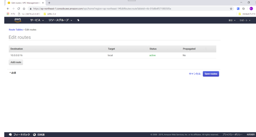This screenshot has width=256, height=137.
Task: Click the AWS logo home icon
Action: 18,20
